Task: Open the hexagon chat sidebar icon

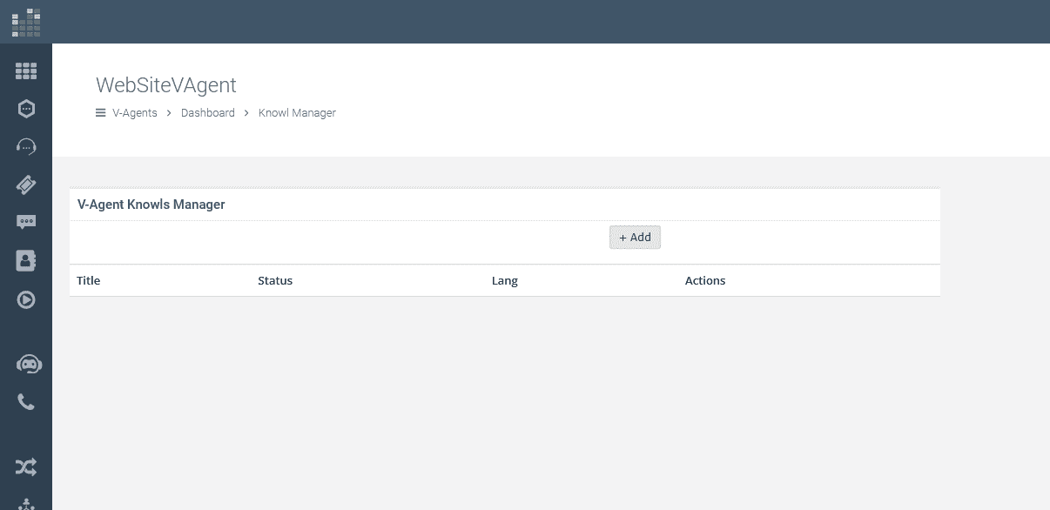Action: click(x=26, y=109)
